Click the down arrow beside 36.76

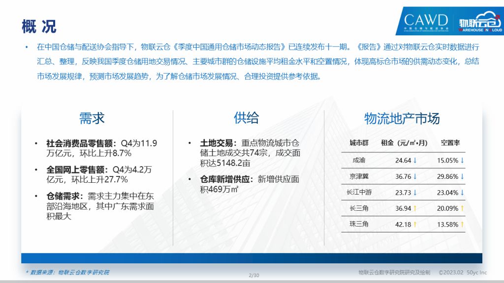coord(415,176)
